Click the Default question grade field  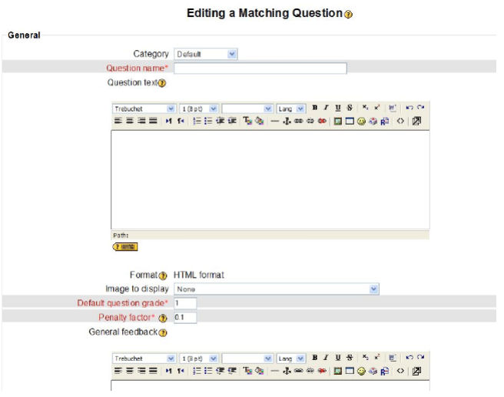(x=185, y=303)
